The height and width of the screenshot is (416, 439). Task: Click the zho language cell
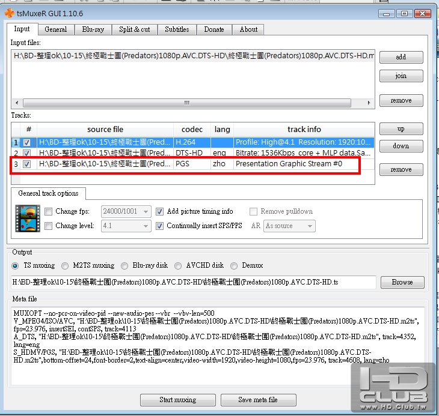tap(222, 164)
